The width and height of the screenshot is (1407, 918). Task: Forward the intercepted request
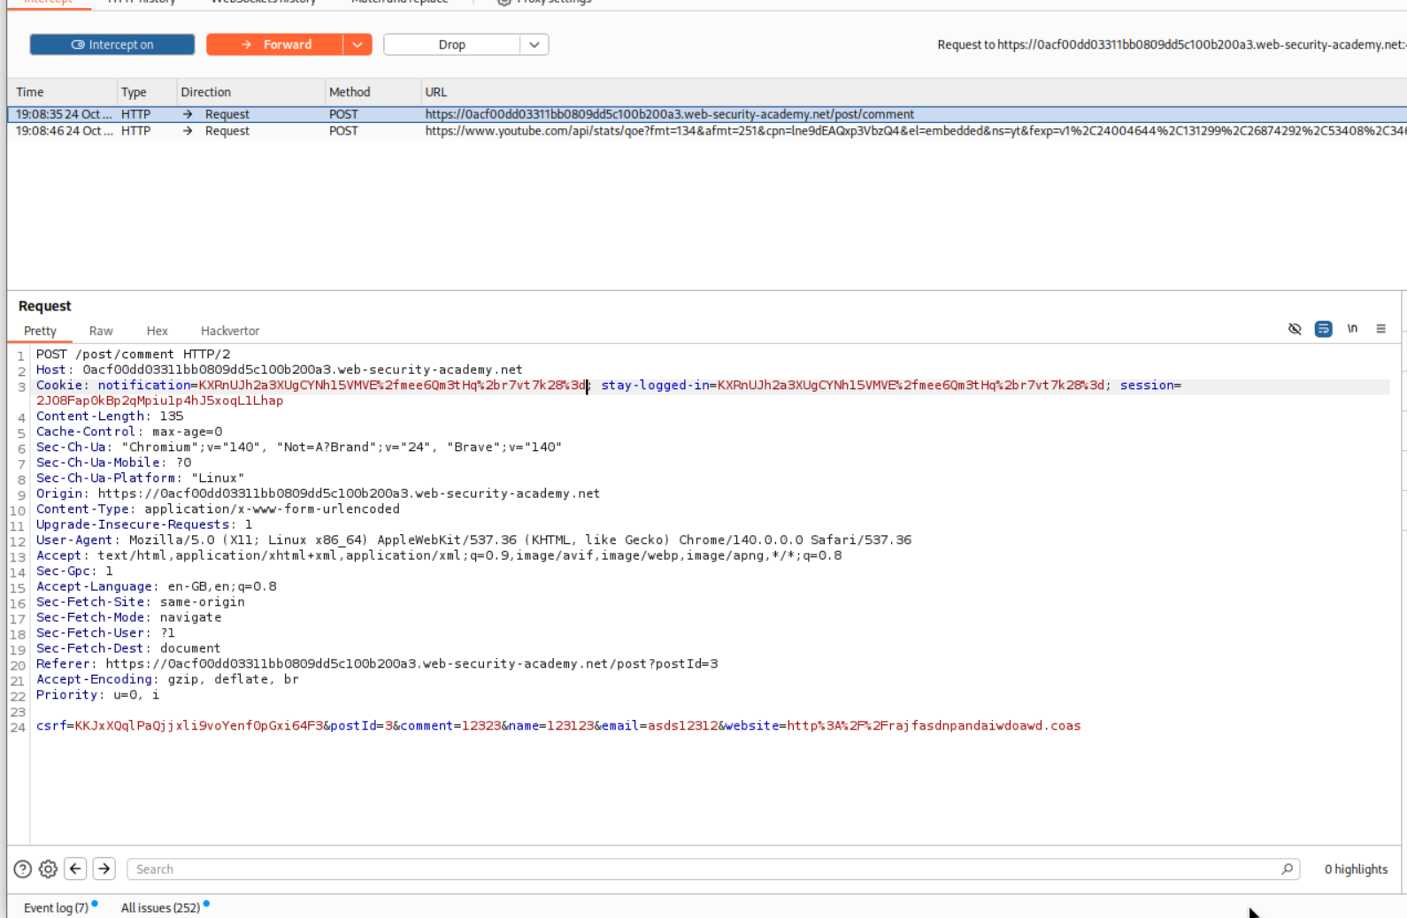276,44
